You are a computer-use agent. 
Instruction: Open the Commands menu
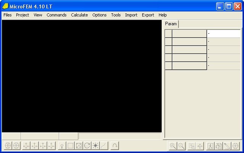point(56,15)
